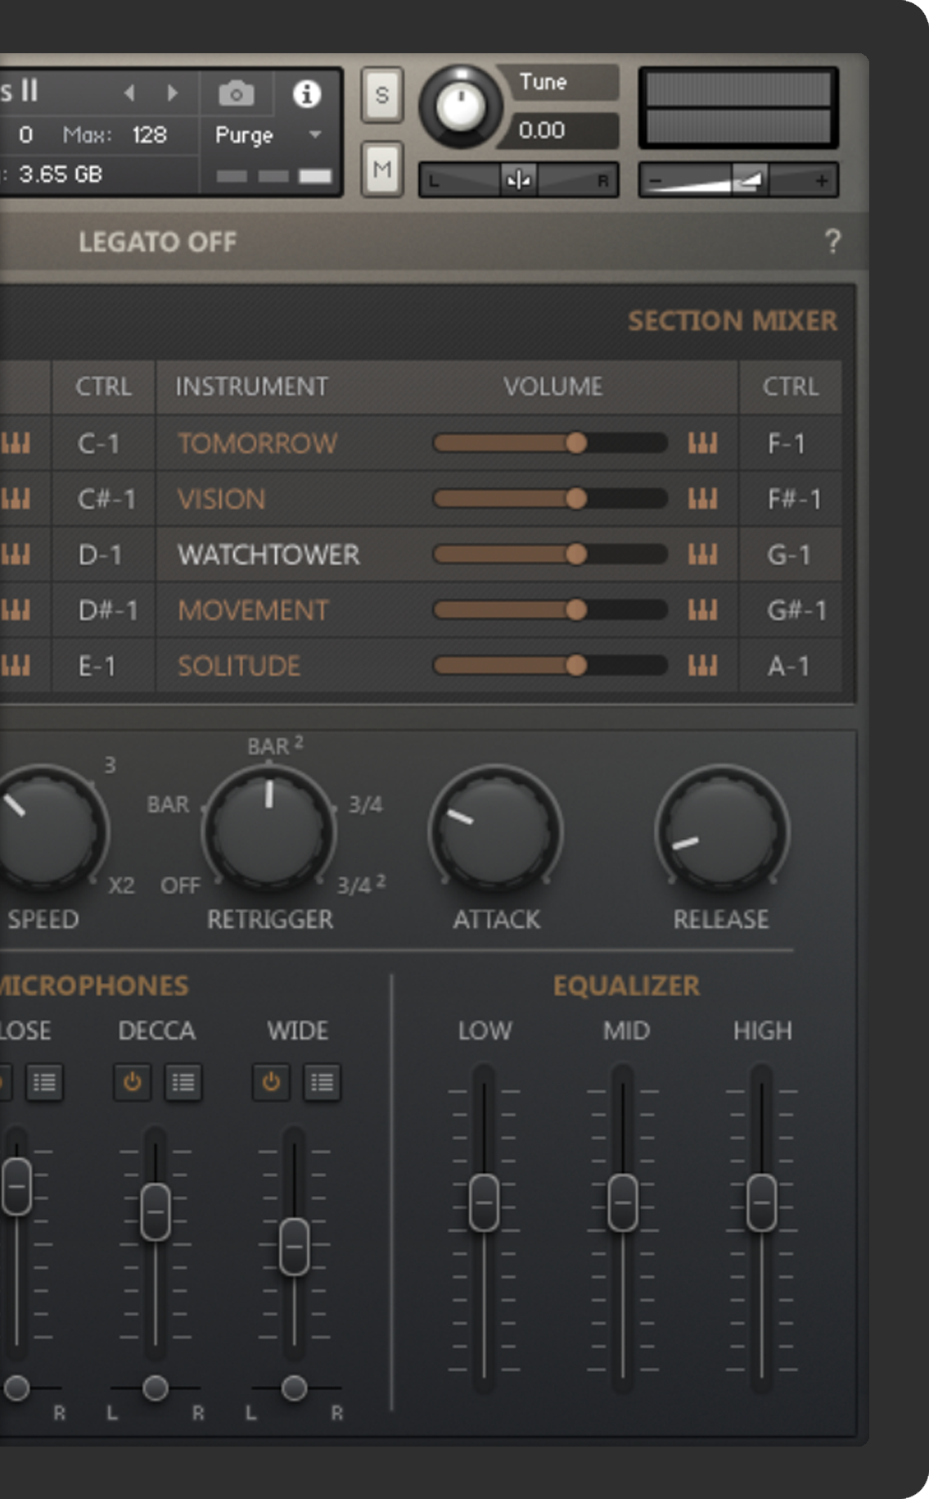Image resolution: width=929 pixels, height=1499 pixels.
Task: Open WIDE microphone list settings icon
Action: tap(322, 1083)
